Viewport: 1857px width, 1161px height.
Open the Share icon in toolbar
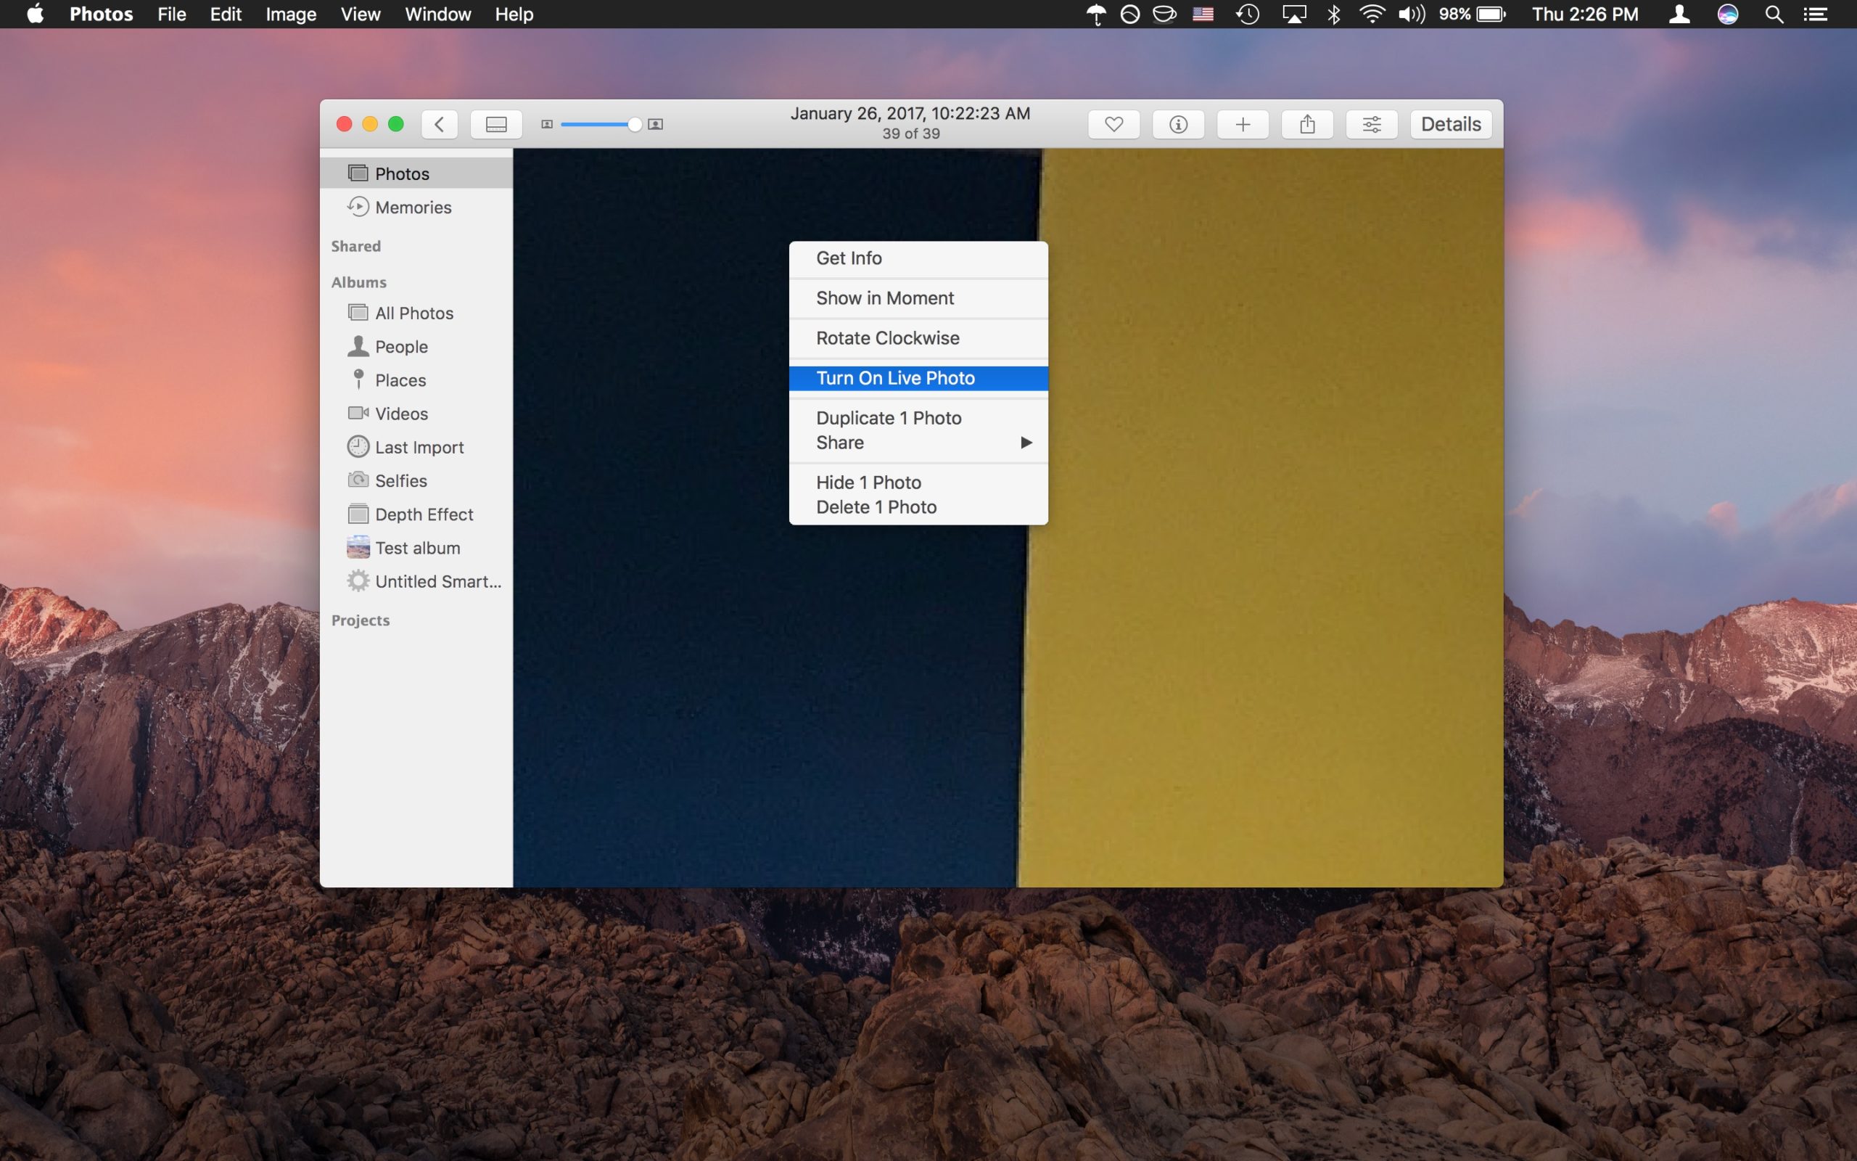click(x=1307, y=124)
